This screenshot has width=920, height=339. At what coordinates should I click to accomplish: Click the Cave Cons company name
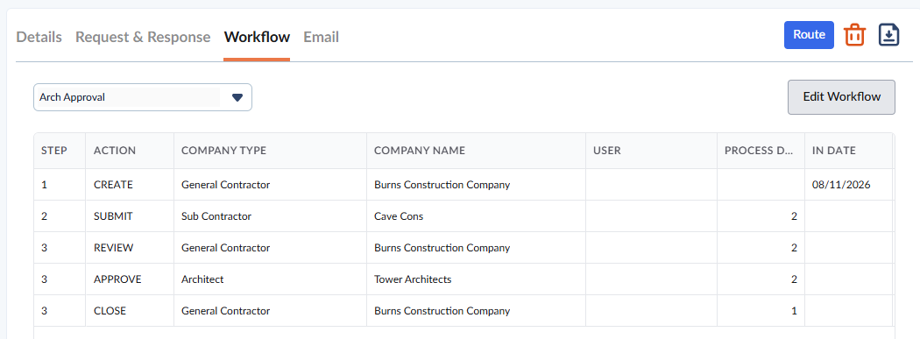point(399,216)
